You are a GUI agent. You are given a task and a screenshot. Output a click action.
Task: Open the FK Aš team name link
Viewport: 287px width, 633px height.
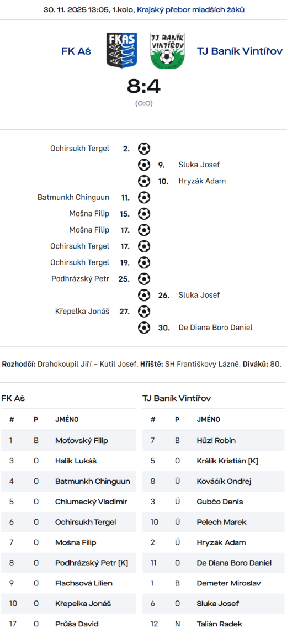coord(76,51)
